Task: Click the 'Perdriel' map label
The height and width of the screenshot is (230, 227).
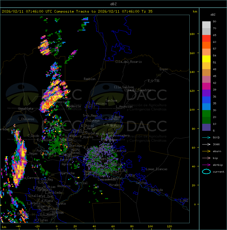Action: 66,160
